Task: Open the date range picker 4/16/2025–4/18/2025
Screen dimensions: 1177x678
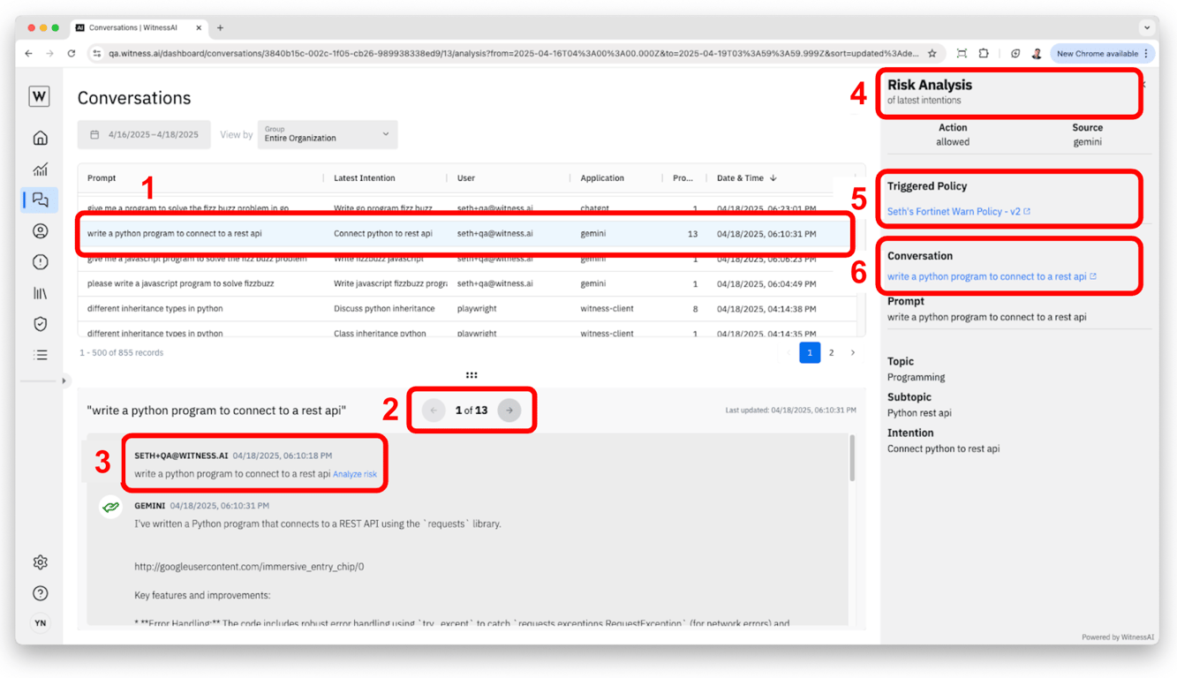Action: (144, 135)
